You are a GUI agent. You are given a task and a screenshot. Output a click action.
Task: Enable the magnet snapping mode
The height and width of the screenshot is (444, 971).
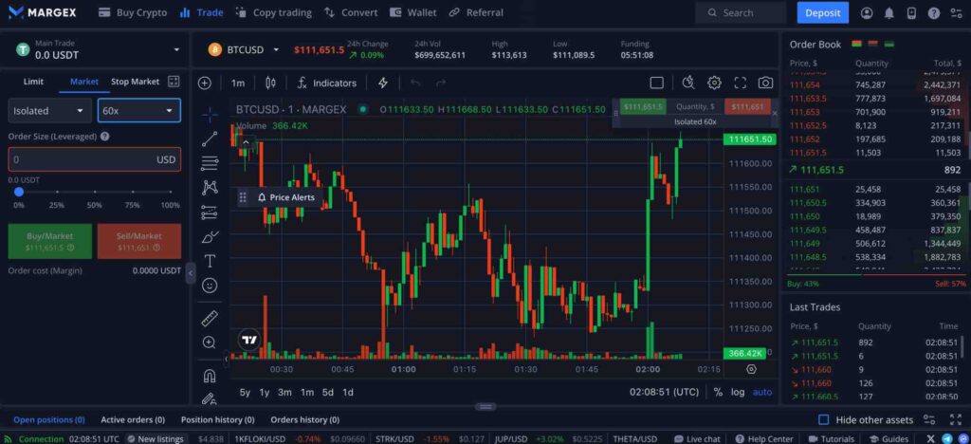pos(210,376)
